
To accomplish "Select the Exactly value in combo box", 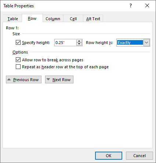I will point(130,43).
